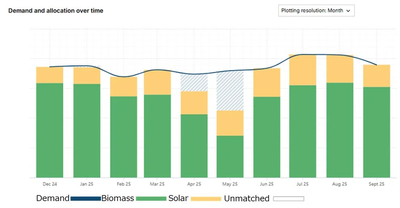Viewport: 400px width, 208px height.
Task: Click the Unmatched legend label text
Action: click(x=246, y=198)
